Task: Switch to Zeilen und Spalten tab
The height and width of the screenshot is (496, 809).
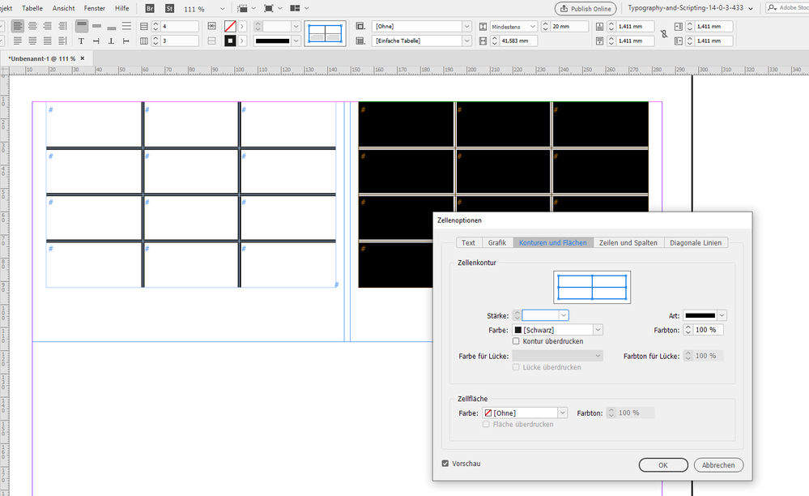Action: tap(628, 242)
